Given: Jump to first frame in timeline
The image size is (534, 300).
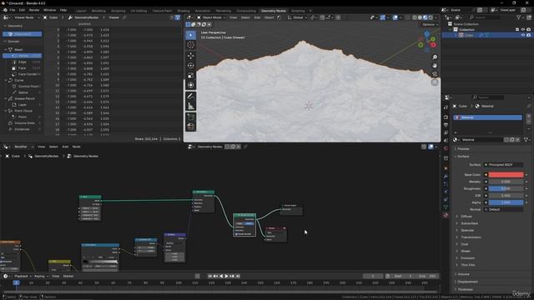Looking at the screenshot, I should [210, 276].
